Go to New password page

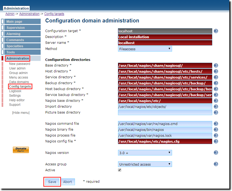(20, 64)
